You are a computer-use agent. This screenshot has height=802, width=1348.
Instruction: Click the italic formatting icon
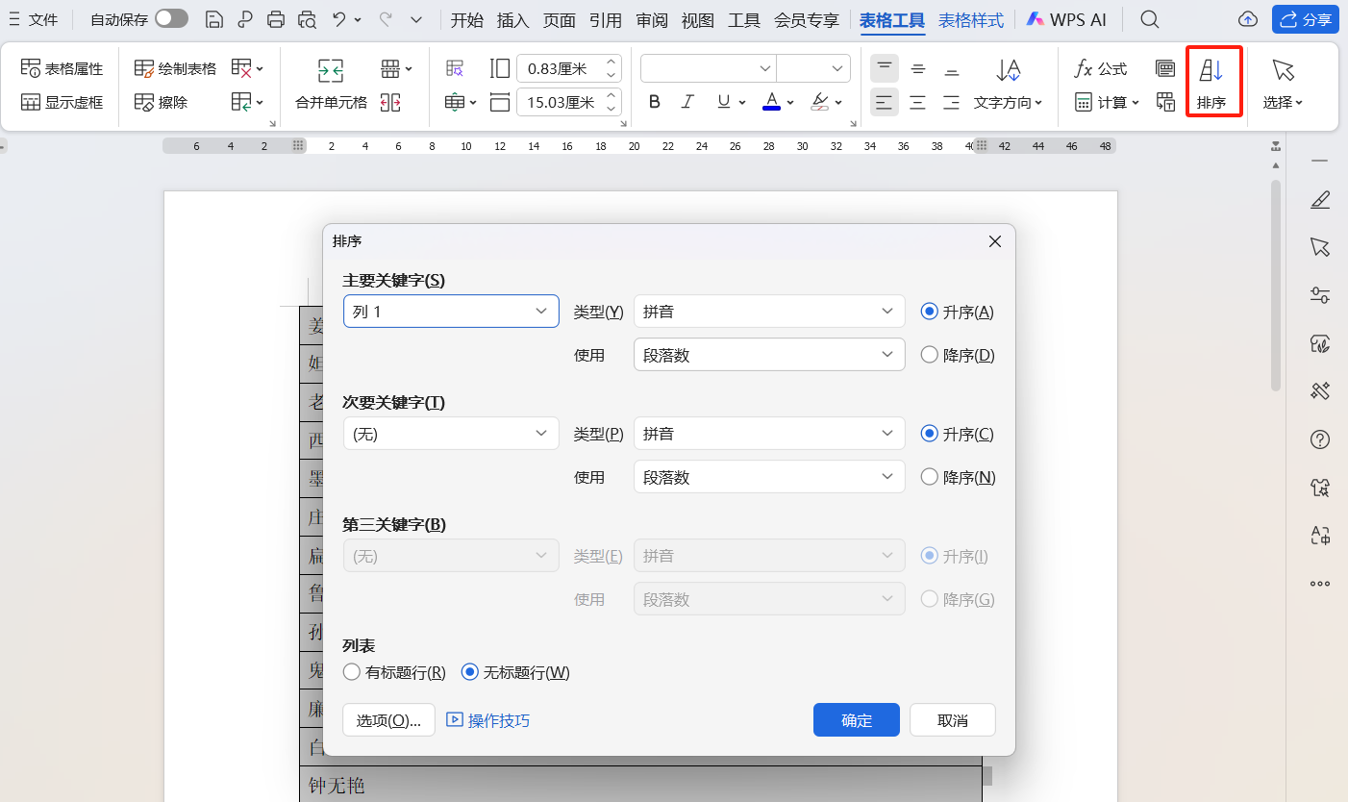tap(686, 101)
